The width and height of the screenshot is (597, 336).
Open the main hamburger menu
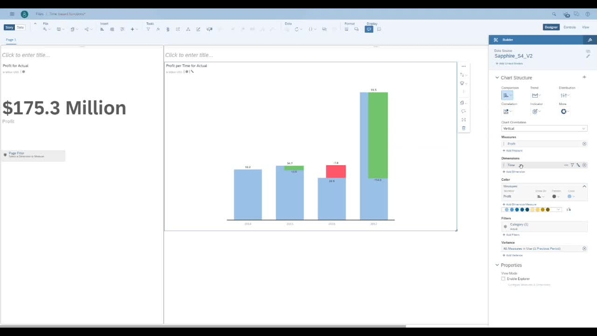[12, 14]
